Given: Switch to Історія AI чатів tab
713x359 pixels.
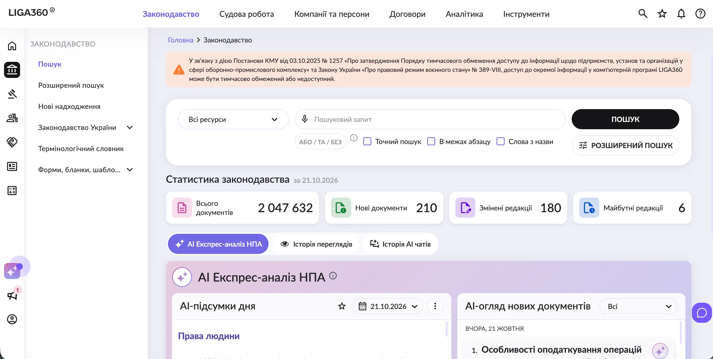Looking at the screenshot, I should [x=400, y=244].
